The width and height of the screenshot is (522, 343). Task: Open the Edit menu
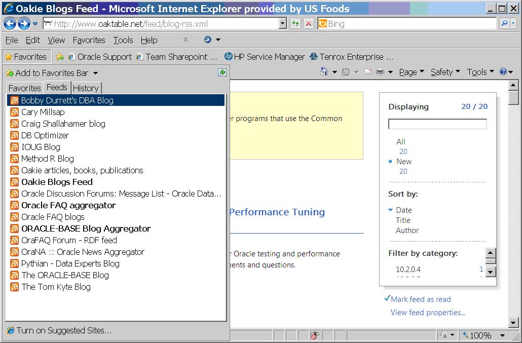pos(33,40)
